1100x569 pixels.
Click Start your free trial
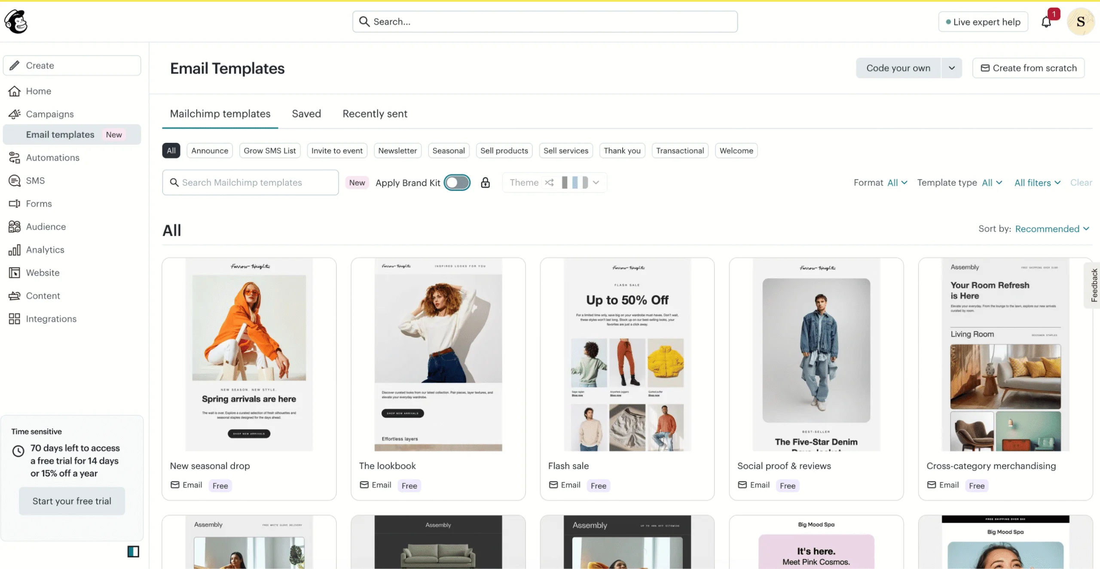pyautogui.click(x=72, y=501)
